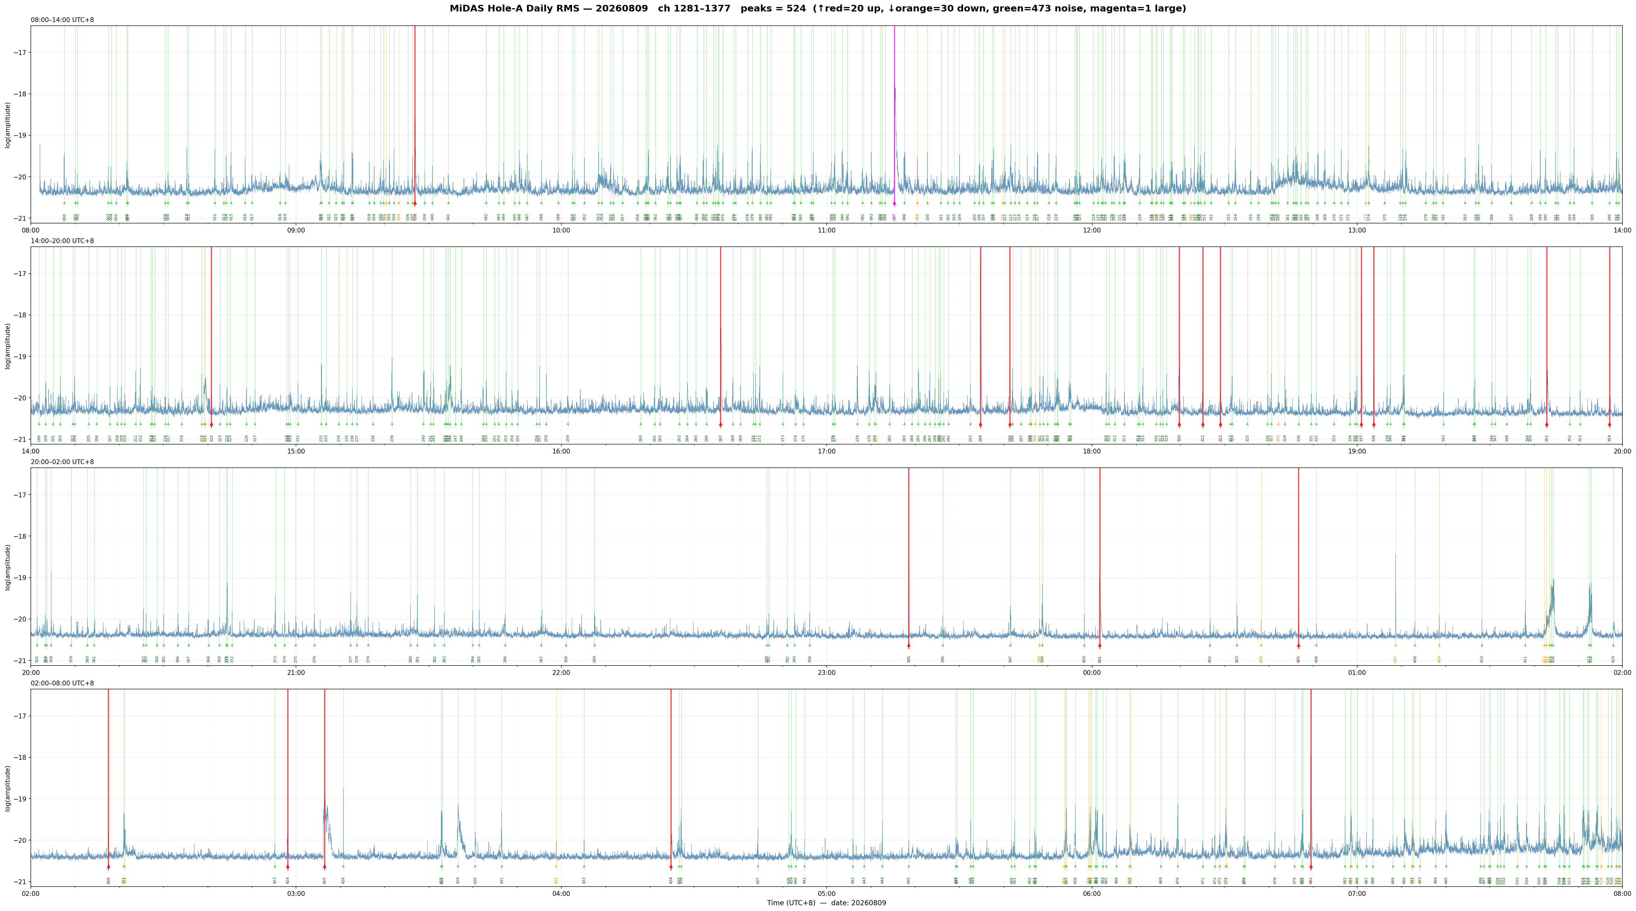The height and width of the screenshot is (911, 1636).
Task: Select the green noise marker labeled 343
Action: tap(1444, 424)
